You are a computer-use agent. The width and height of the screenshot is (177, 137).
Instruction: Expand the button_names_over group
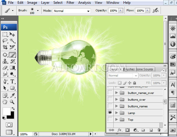[x=117, y=93]
